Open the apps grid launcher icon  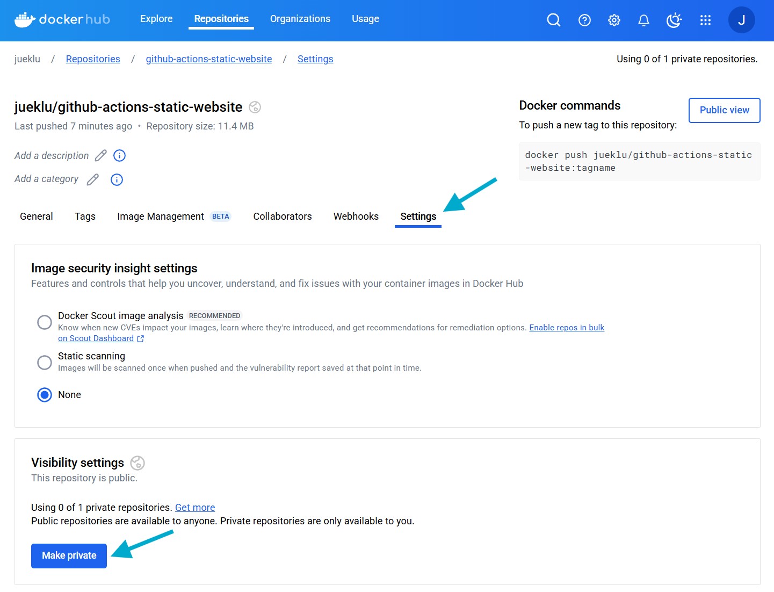705,20
